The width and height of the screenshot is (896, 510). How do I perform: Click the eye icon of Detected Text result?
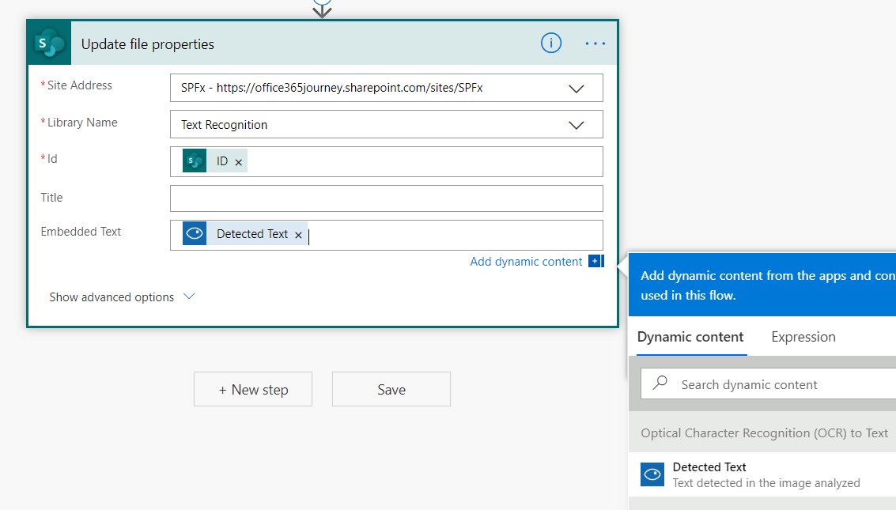pyautogui.click(x=652, y=474)
